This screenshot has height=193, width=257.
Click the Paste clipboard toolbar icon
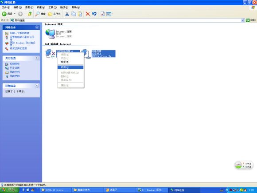click(x=80, y=14)
